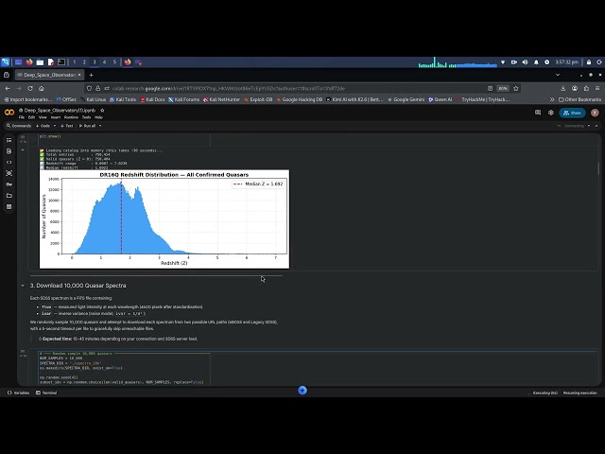
Task: Open the Find and replace sidebar icon
Action: 9,151
